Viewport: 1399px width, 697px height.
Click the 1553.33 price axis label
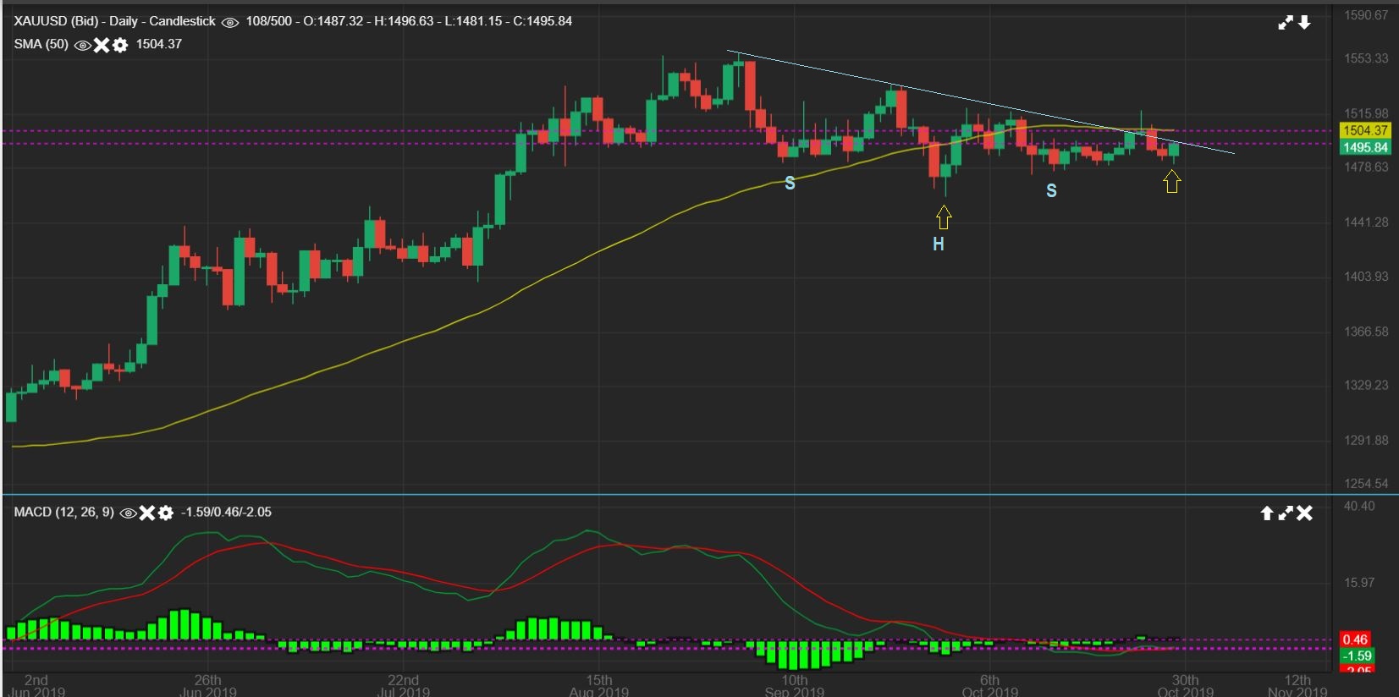click(x=1366, y=58)
